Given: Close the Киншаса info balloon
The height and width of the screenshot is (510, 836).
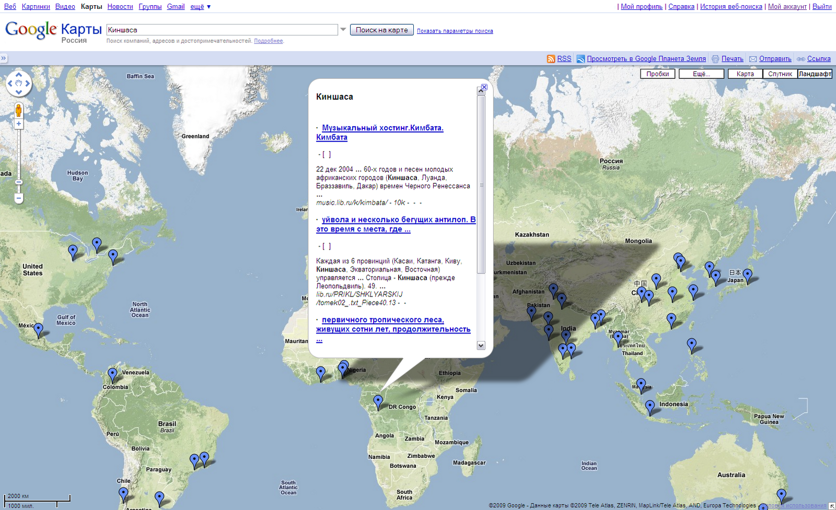Looking at the screenshot, I should pyautogui.click(x=484, y=87).
